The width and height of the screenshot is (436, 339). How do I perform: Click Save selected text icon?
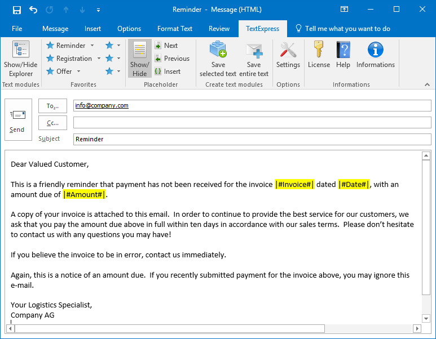218,51
